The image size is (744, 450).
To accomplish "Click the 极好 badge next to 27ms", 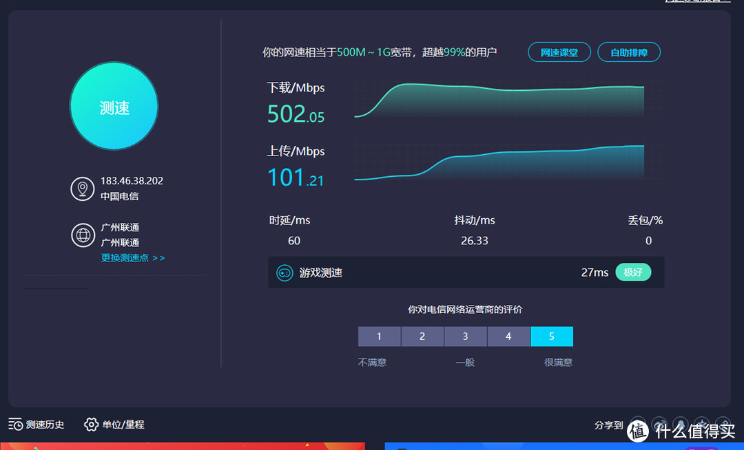I will coord(633,272).
